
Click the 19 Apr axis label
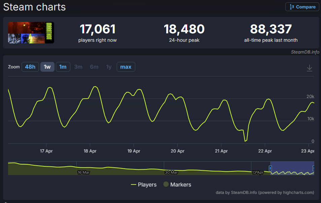(134, 151)
